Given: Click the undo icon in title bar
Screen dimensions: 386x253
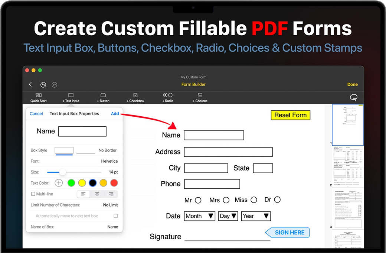Looking at the screenshot, I should (x=43, y=85).
